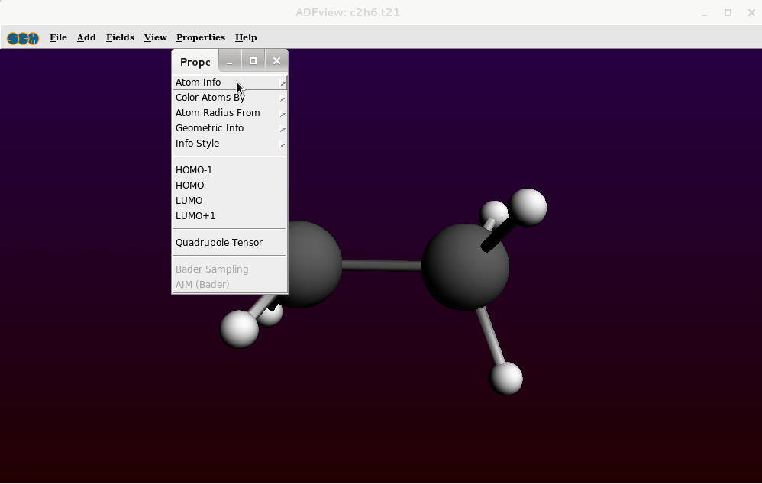Image resolution: width=762 pixels, height=484 pixels.
Task: Open the Help menu
Action: coord(246,37)
